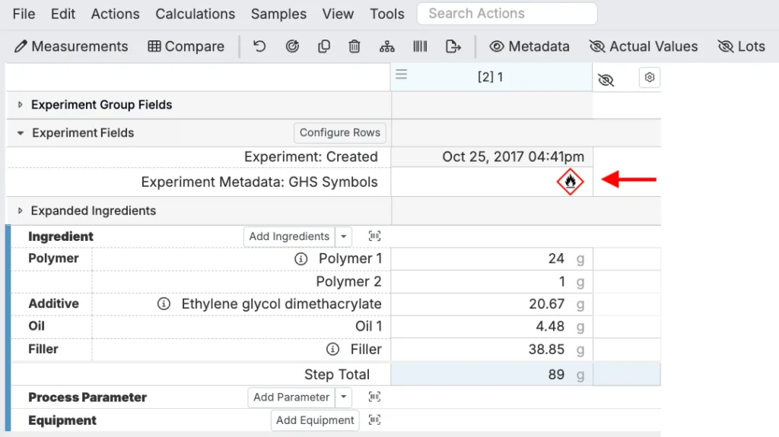The width and height of the screenshot is (779, 437).
Task: Toggle Metadata visibility
Action: pyautogui.click(x=529, y=46)
